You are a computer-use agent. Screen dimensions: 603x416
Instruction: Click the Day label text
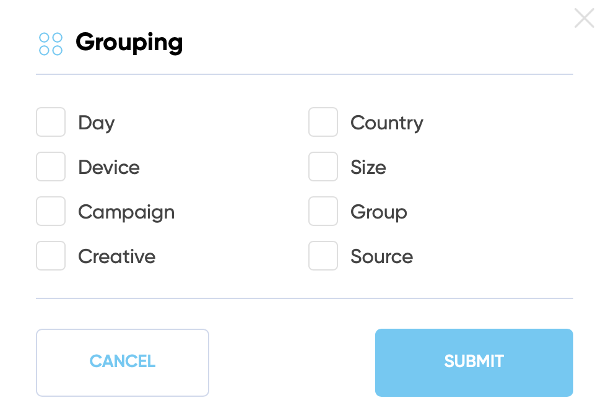click(97, 123)
